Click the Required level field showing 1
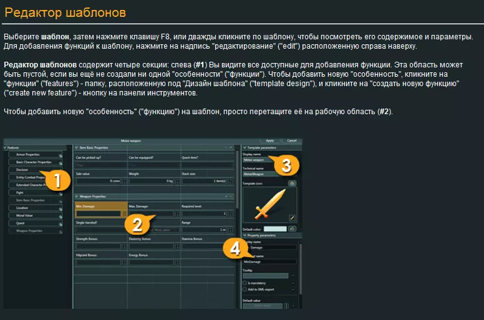484x320 pixels. [205, 213]
